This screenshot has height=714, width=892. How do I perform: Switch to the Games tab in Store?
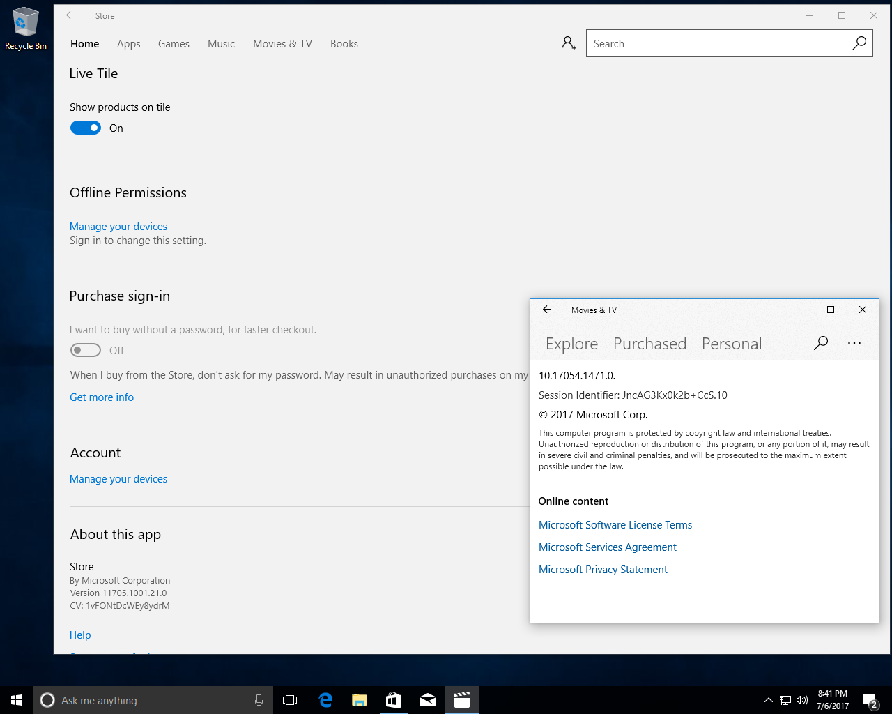pos(174,43)
